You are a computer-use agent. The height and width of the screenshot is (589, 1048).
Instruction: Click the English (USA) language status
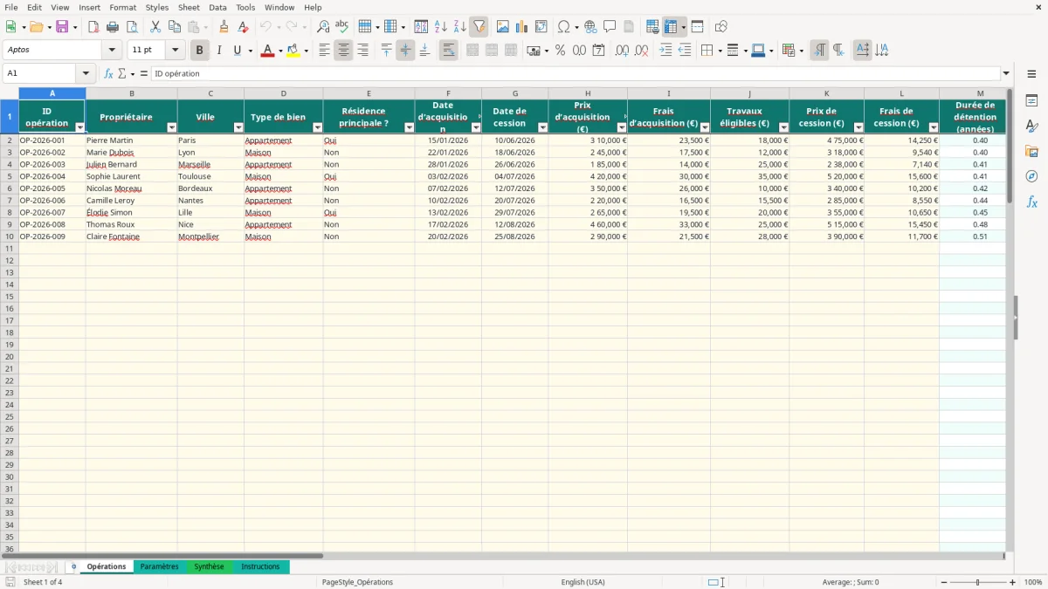coord(583,582)
